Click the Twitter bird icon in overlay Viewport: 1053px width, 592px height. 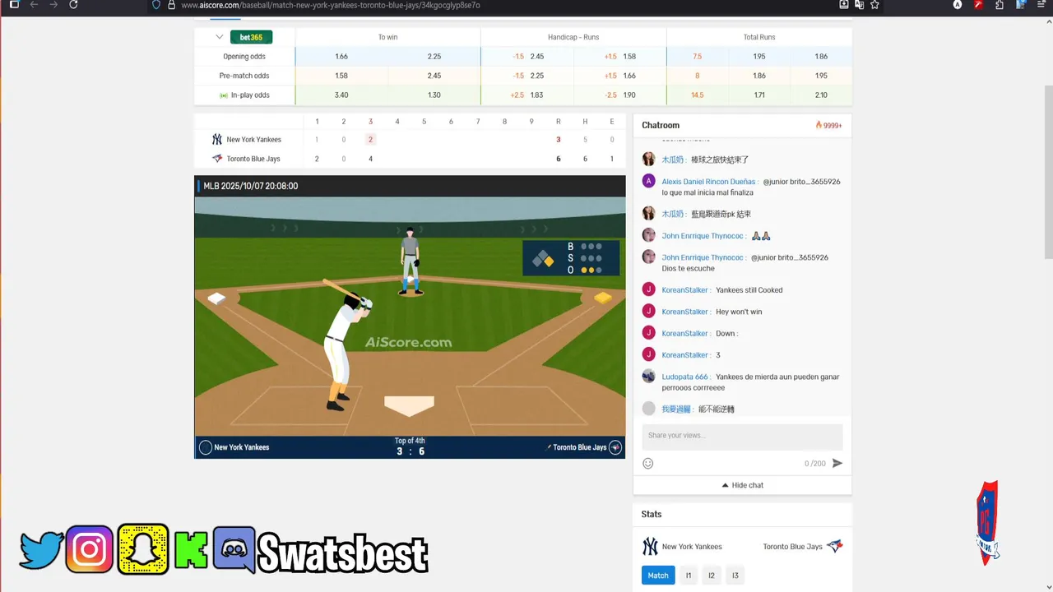point(42,550)
